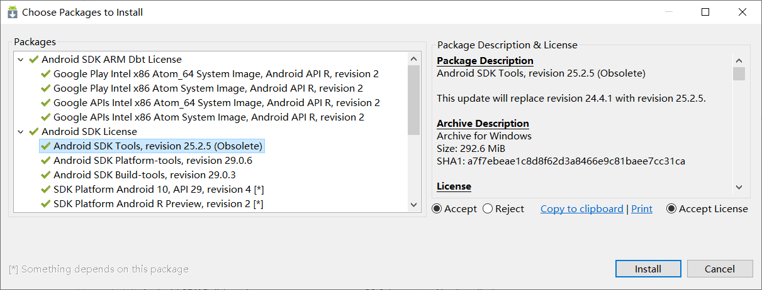Image resolution: width=762 pixels, height=290 pixels.
Task: Click the Copy to clipboard link
Action: [x=582, y=209]
